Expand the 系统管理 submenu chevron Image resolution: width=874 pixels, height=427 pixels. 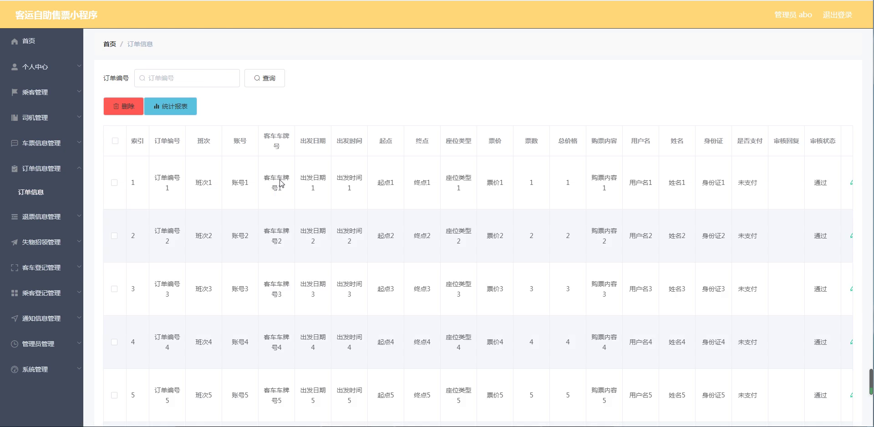pyautogui.click(x=79, y=368)
